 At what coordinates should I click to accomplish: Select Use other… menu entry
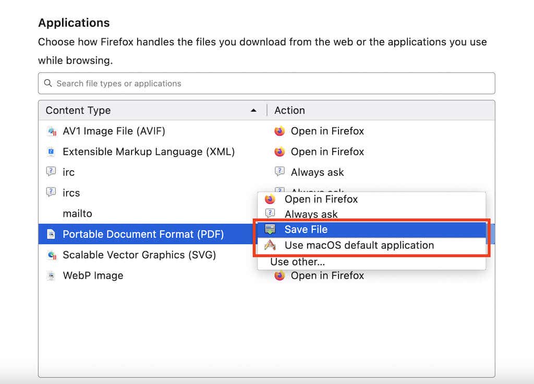tap(297, 262)
